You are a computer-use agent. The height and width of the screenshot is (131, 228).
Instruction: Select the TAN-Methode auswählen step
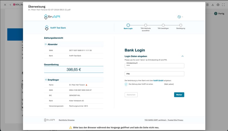pyautogui.click(x=146, y=25)
